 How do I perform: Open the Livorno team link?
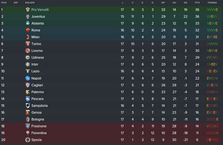click(x=37, y=51)
